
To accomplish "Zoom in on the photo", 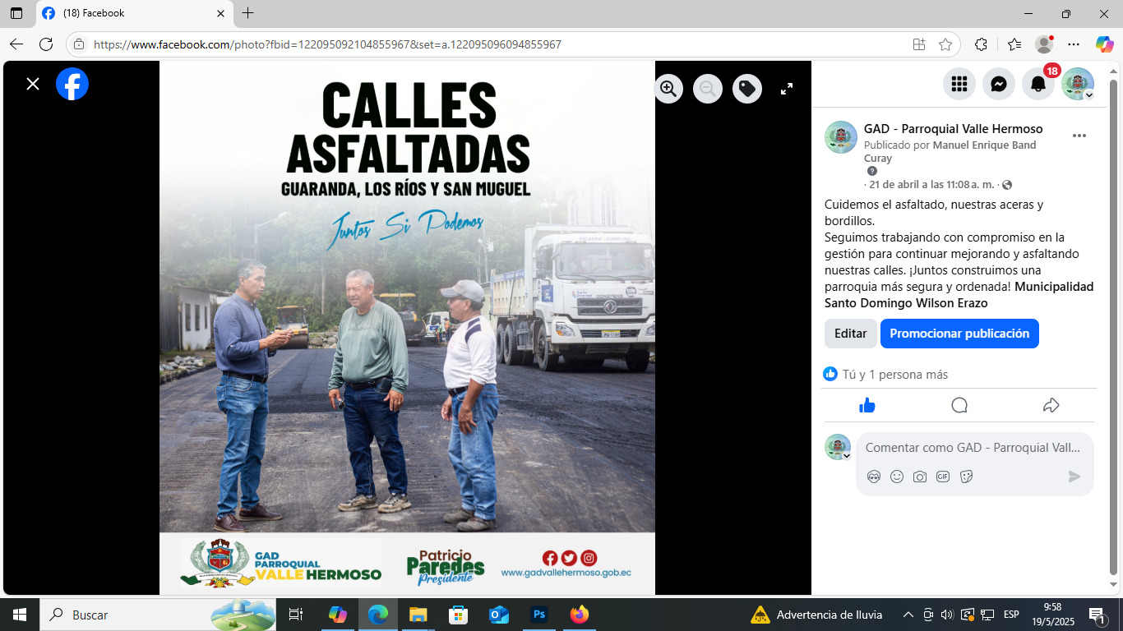I will click(x=669, y=89).
